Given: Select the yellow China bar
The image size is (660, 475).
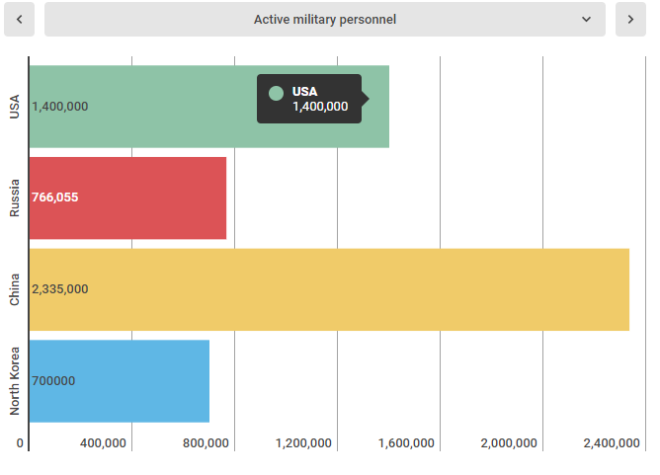Looking at the screenshot, I should 329,289.
